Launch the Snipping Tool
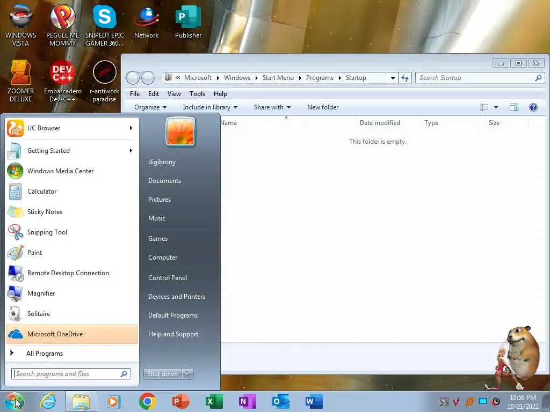This screenshot has height=412, width=550. (x=72, y=232)
